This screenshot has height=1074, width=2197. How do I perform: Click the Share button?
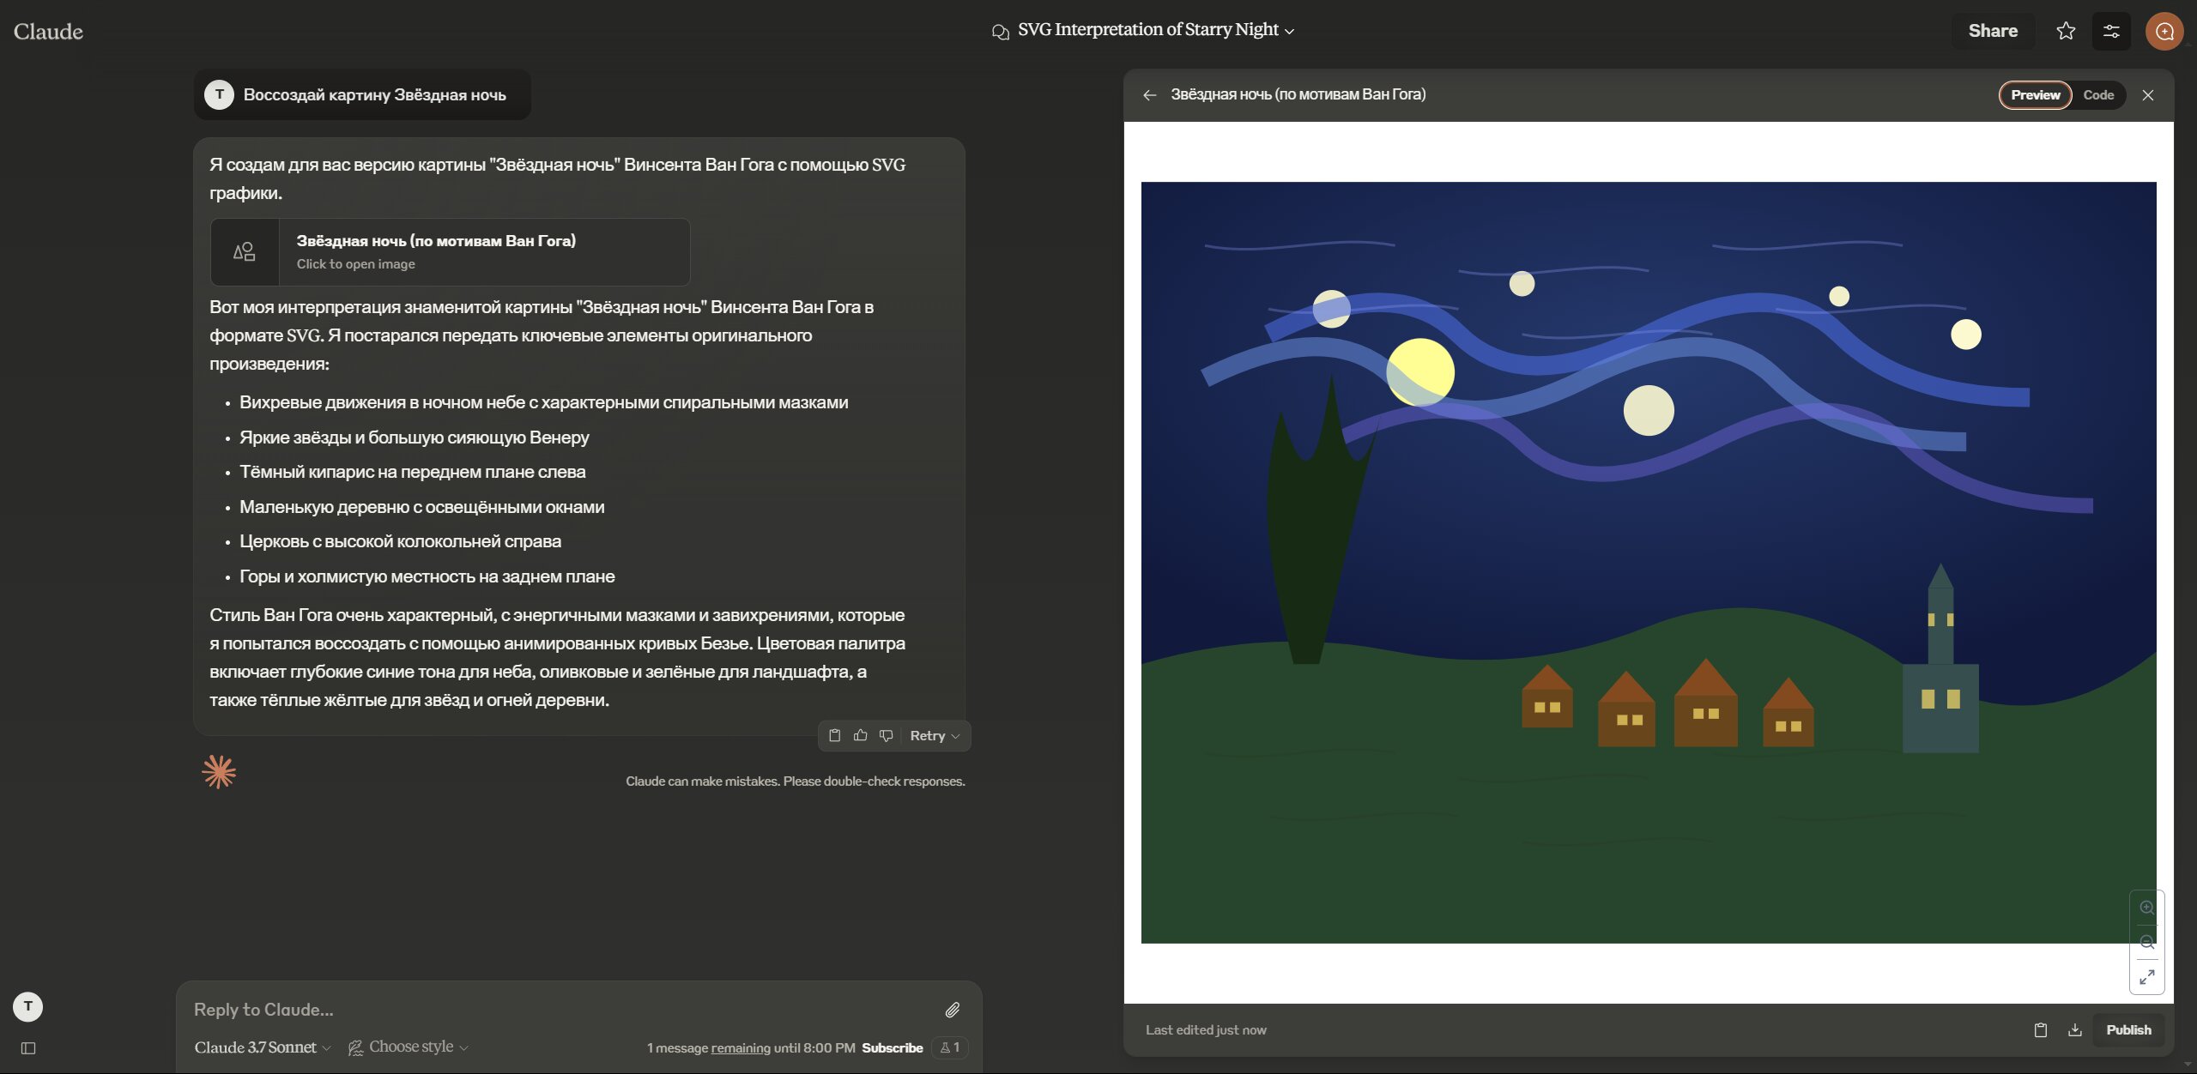coord(1993,31)
